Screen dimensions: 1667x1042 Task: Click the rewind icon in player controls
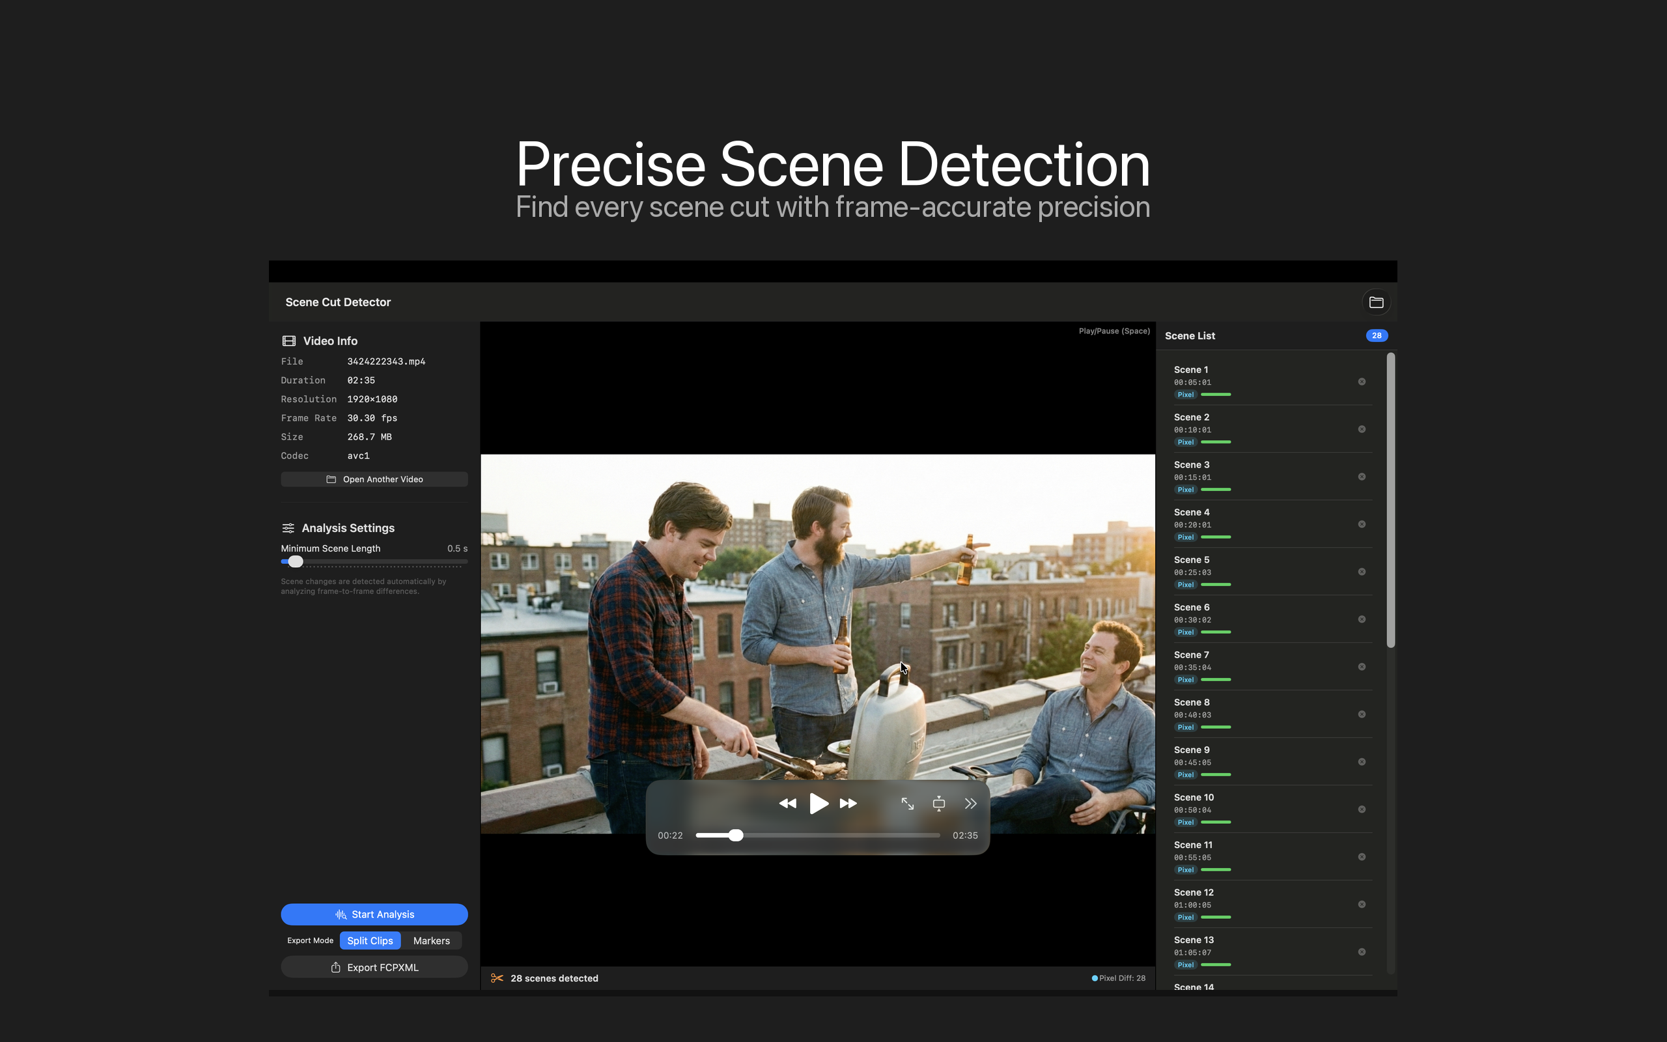(x=787, y=804)
